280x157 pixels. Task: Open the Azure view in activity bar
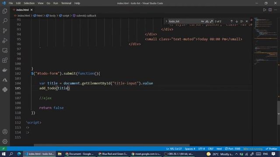(x=5, y=80)
